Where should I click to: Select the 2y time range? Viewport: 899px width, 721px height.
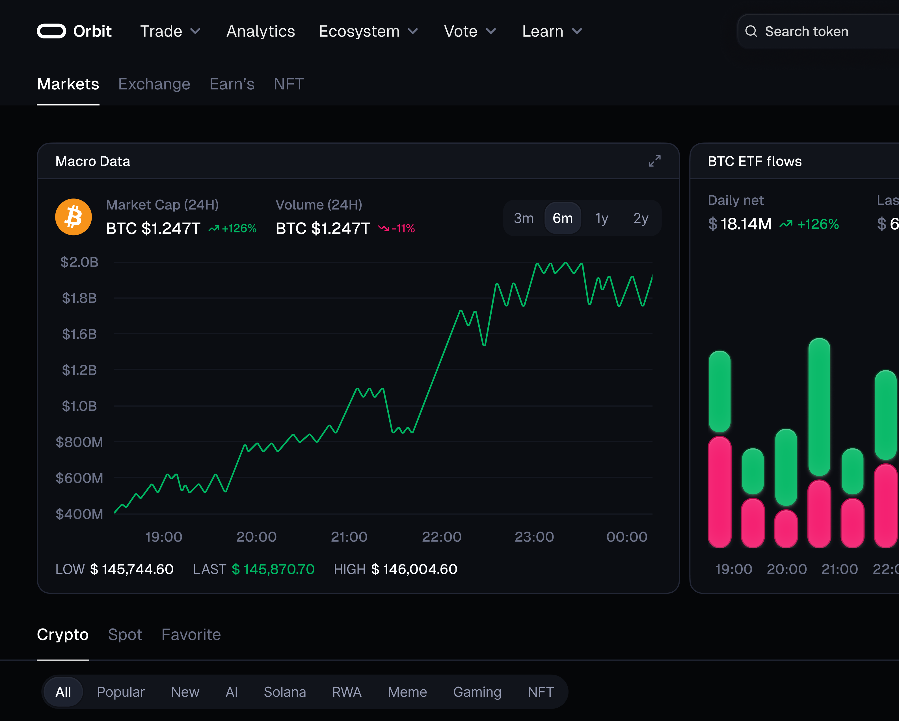click(x=641, y=218)
